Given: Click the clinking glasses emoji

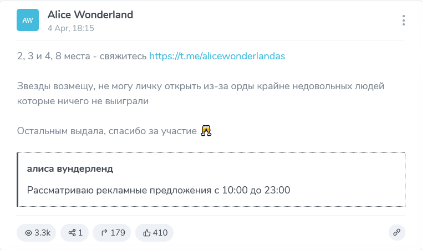Looking at the screenshot, I should [206, 131].
